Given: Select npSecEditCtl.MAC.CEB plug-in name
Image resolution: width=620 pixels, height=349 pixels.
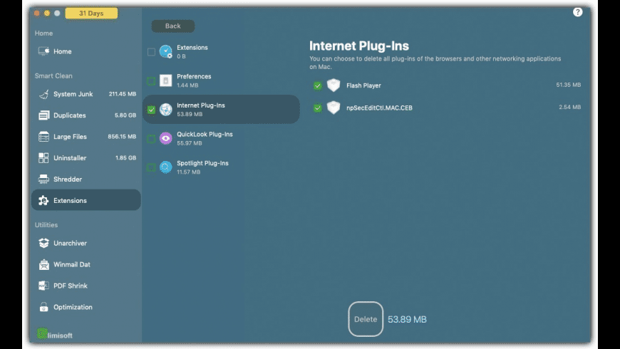Looking at the screenshot, I should click(379, 108).
